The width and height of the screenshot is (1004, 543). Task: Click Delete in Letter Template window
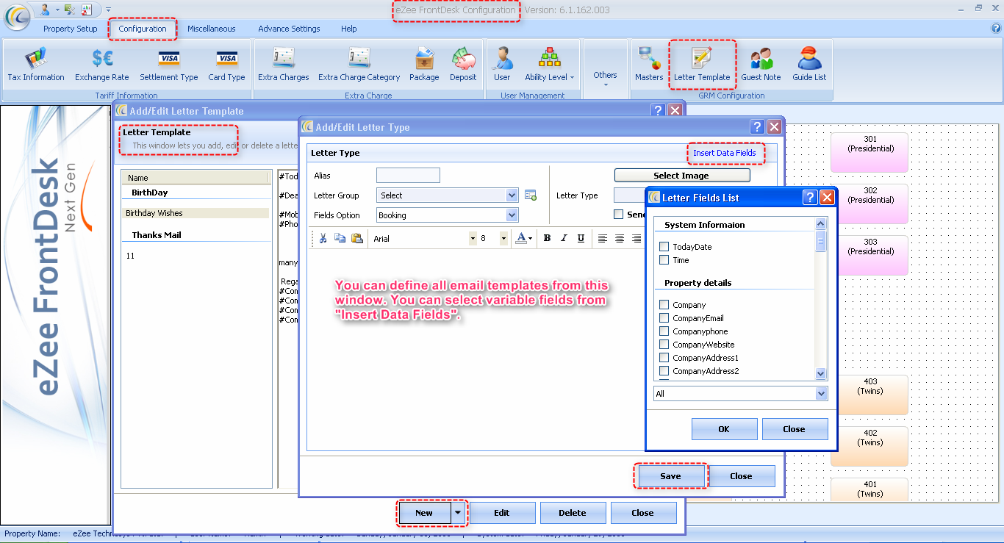[x=572, y=513]
